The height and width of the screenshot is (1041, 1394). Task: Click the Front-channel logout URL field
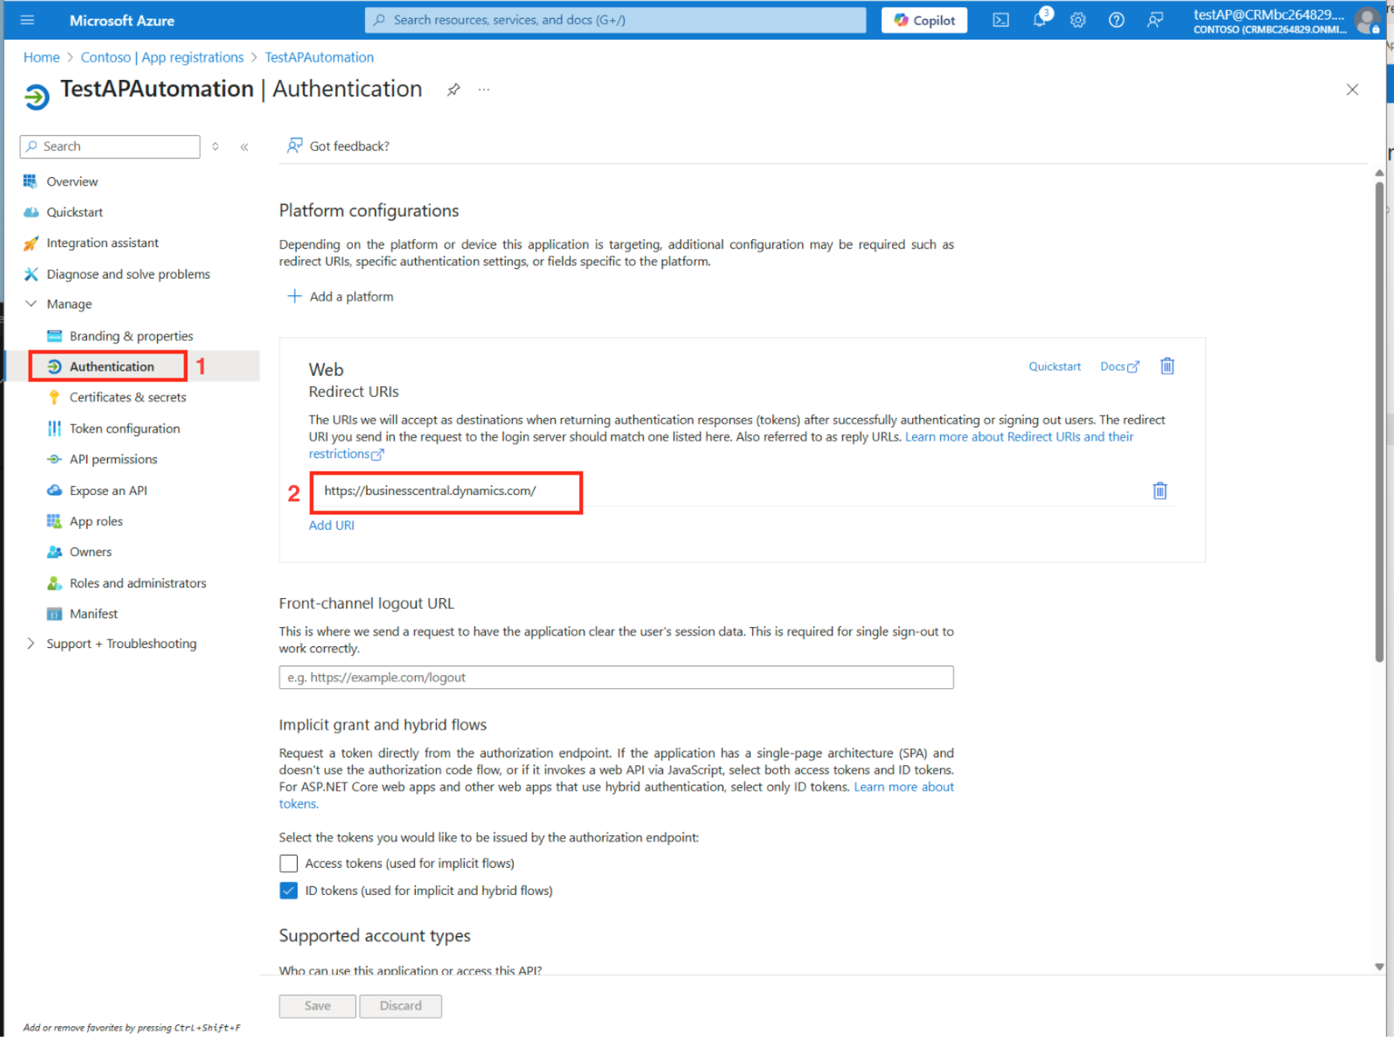click(616, 678)
